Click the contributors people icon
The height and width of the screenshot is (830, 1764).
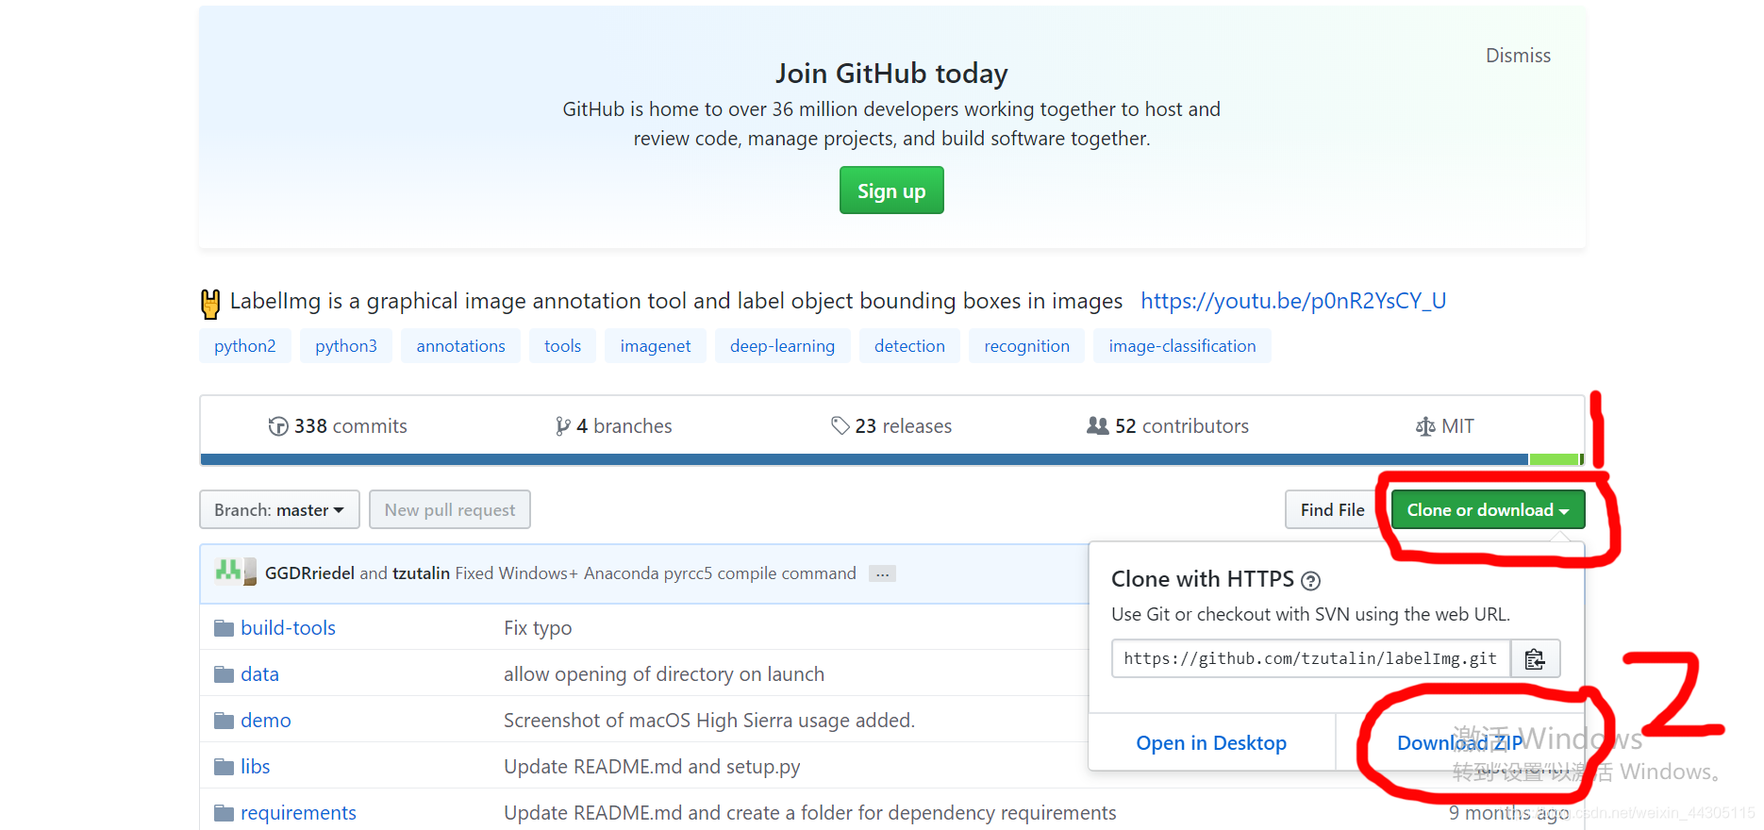(1097, 425)
